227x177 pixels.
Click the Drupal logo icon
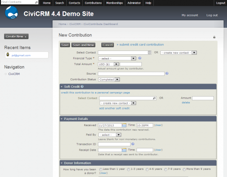[11, 13]
